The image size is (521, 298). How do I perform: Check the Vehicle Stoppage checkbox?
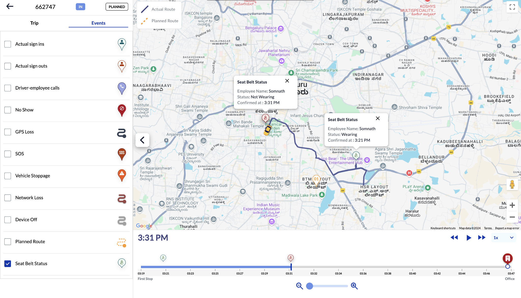point(8,176)
